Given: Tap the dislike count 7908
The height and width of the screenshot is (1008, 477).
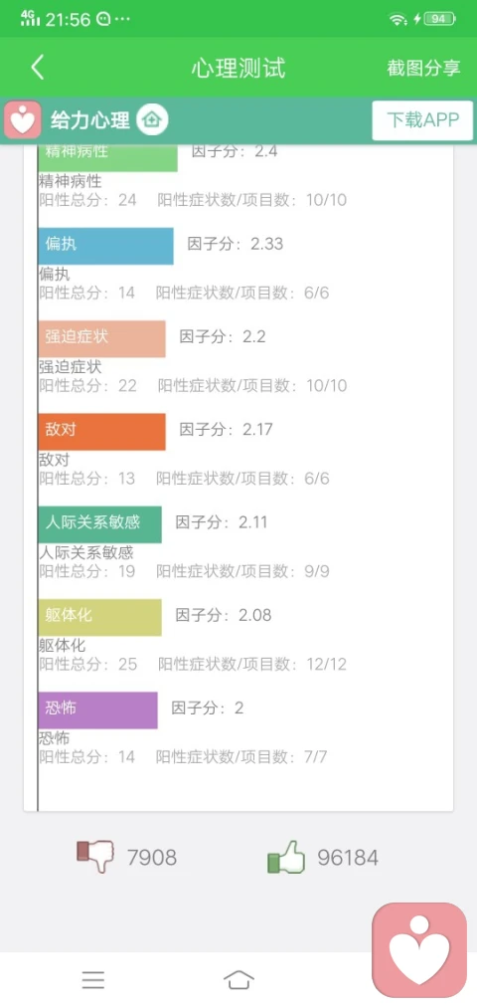Looking at the screenshot, I should coord(151,858).
